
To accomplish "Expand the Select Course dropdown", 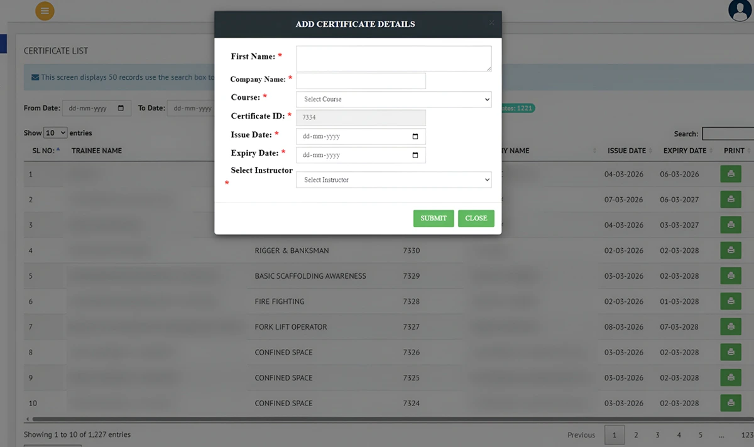I will pyautogui.click(x=393, y=99).
